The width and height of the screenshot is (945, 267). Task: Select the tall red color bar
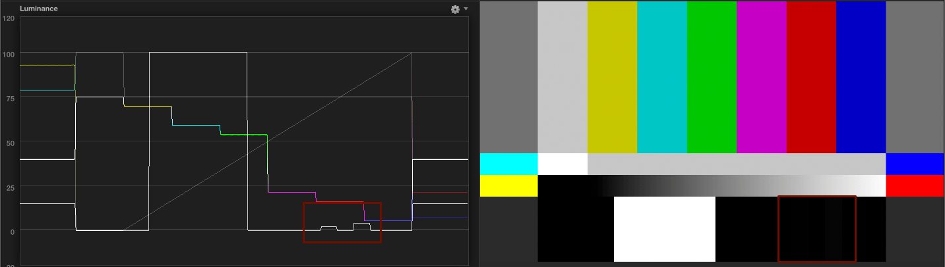point(811,77)
